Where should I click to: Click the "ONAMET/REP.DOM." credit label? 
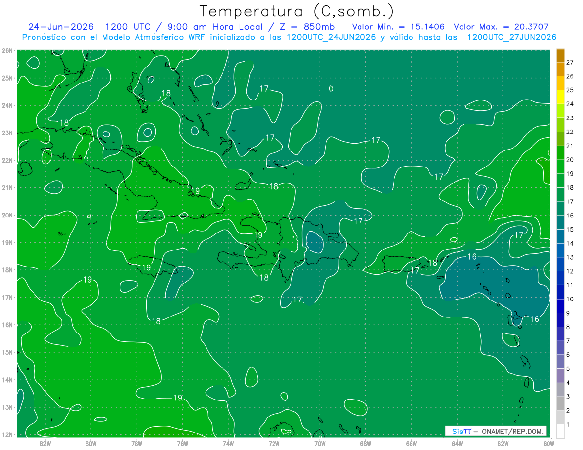pos(512,431)
